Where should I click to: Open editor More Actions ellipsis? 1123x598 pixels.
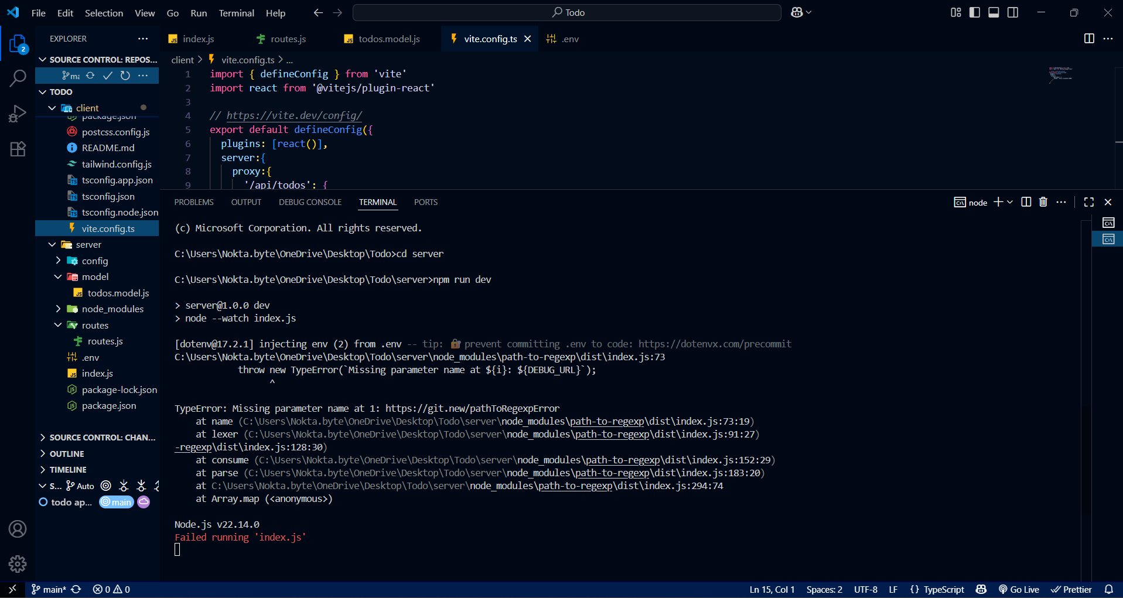(x=1108, y=39)
